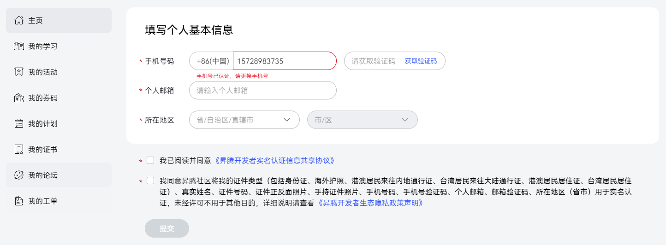Click the badge icon for 我的活动
This screenshot has height=245, width=666.
point(19,72)
